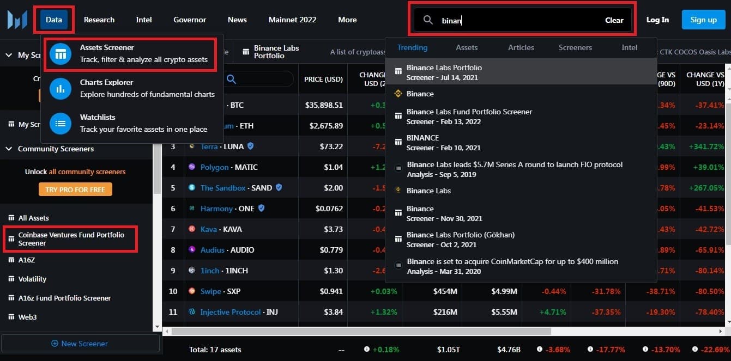Open the Intel menu in the top bar
731x361 pixels.
pyautogui.click(x=144, y=20)
